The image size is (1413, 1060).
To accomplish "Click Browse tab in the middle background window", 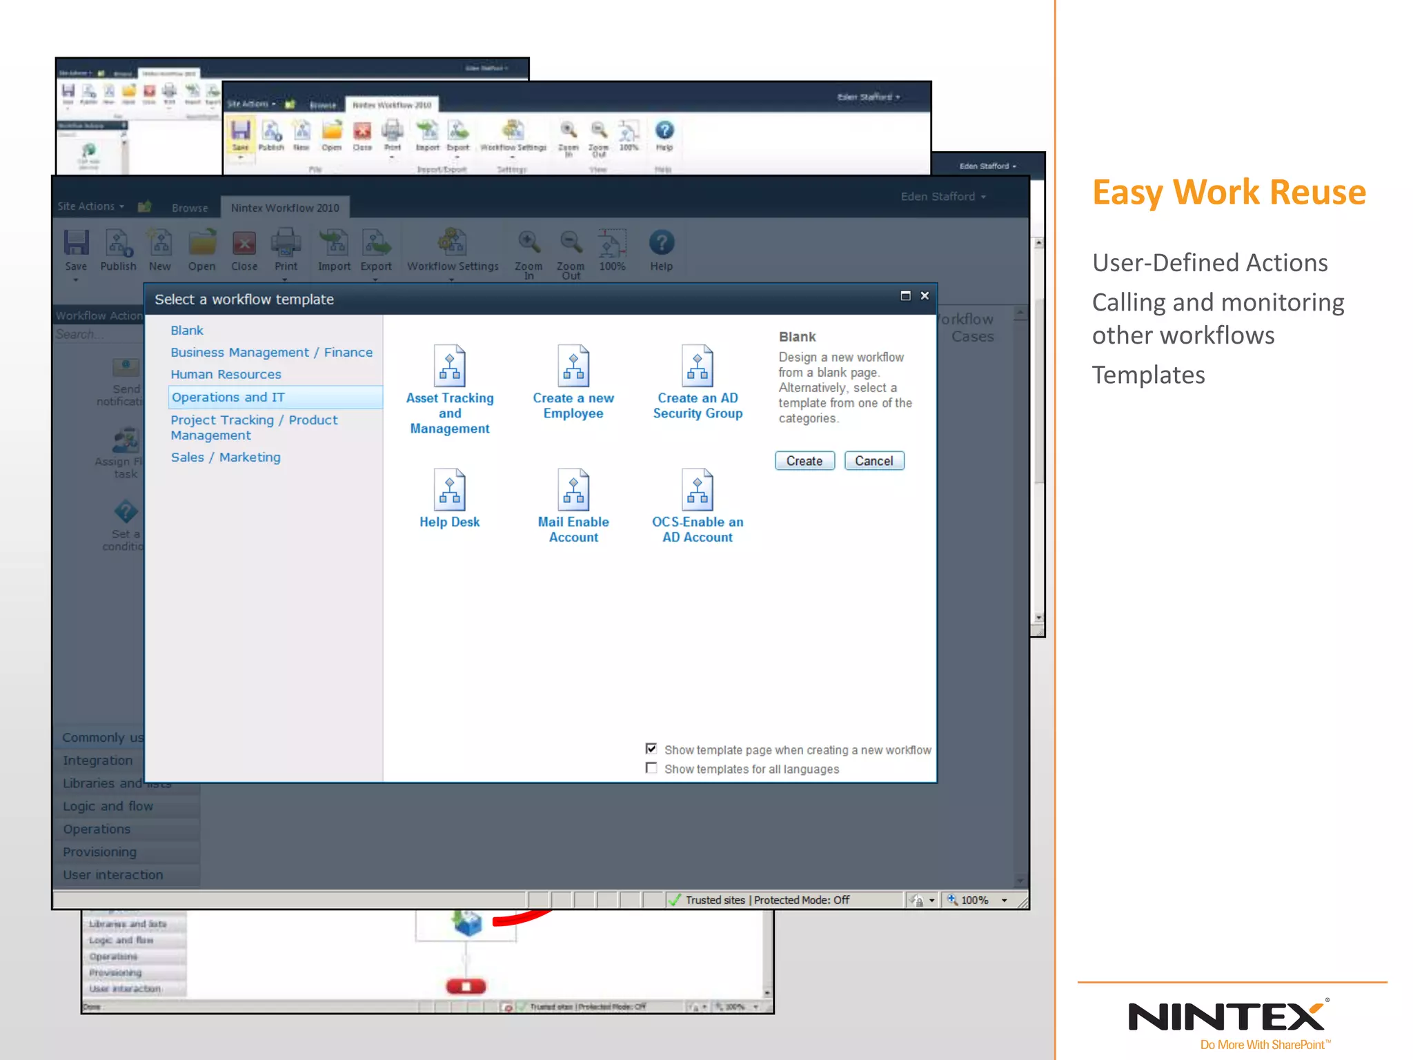I will click(323, 105).
